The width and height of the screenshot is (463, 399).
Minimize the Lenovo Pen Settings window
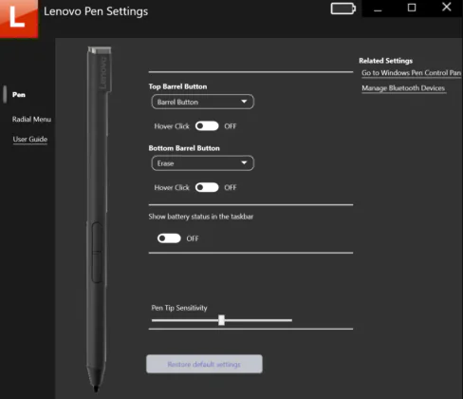[x=378, y=9]
